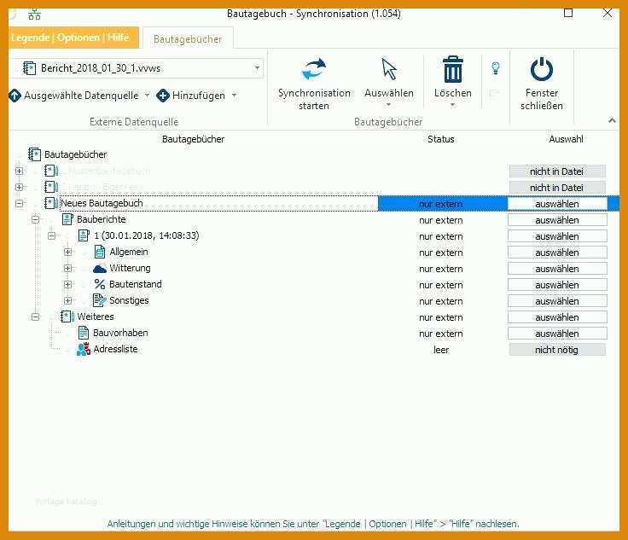
Task: Open the Legende | Optionen | Hilfe tab
Action: tap(73, 38)
